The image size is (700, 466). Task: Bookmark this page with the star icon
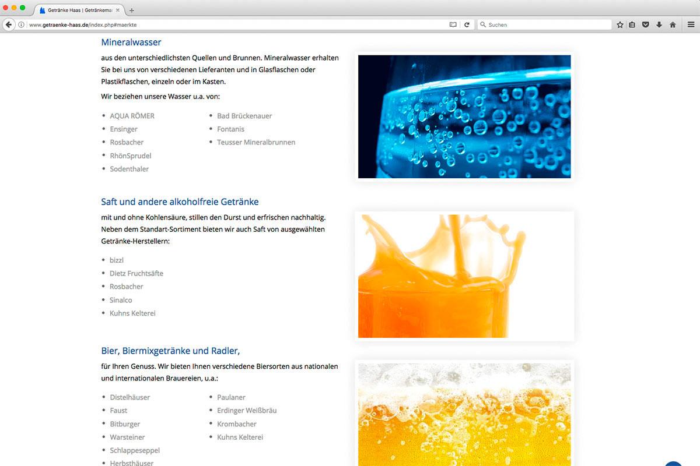click(620, 24)
